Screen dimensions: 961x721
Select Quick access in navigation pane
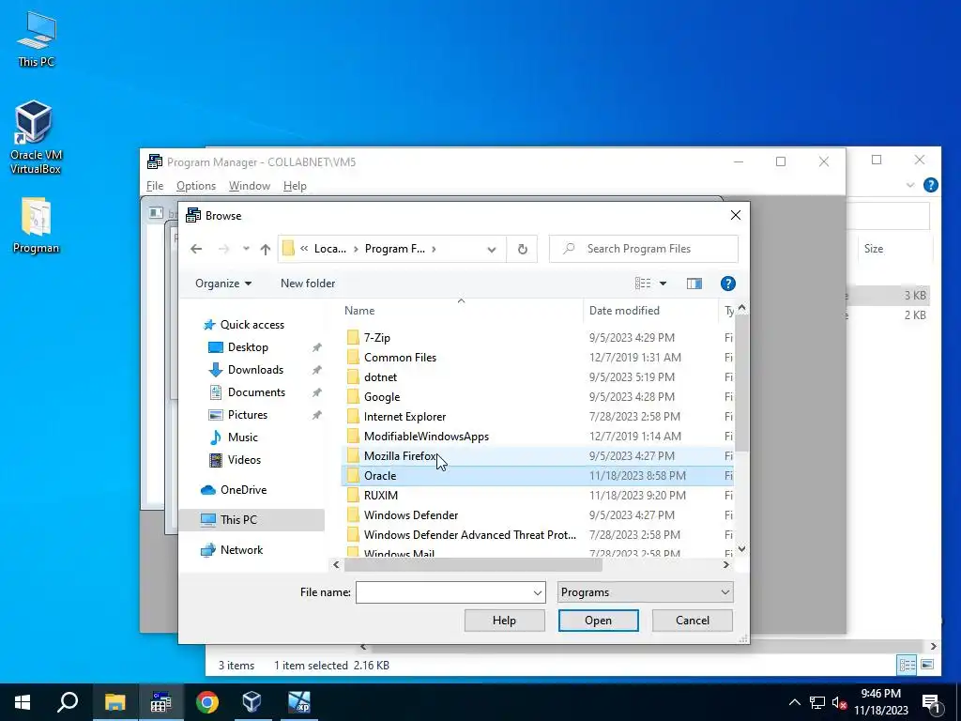252,325
